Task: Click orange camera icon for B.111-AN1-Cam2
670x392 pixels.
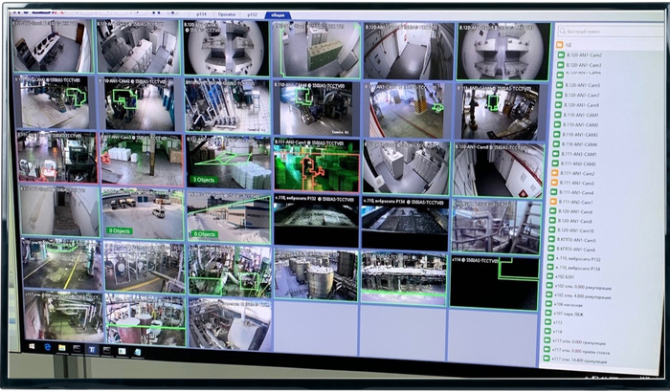Action: (554, 173)
